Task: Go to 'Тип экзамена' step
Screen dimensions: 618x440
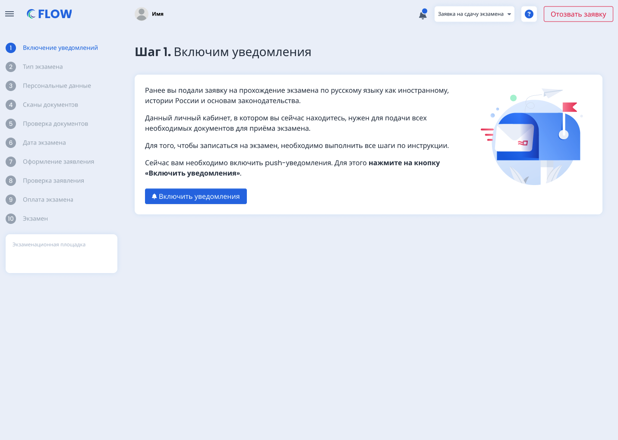Action: click(x=43, y=67)
